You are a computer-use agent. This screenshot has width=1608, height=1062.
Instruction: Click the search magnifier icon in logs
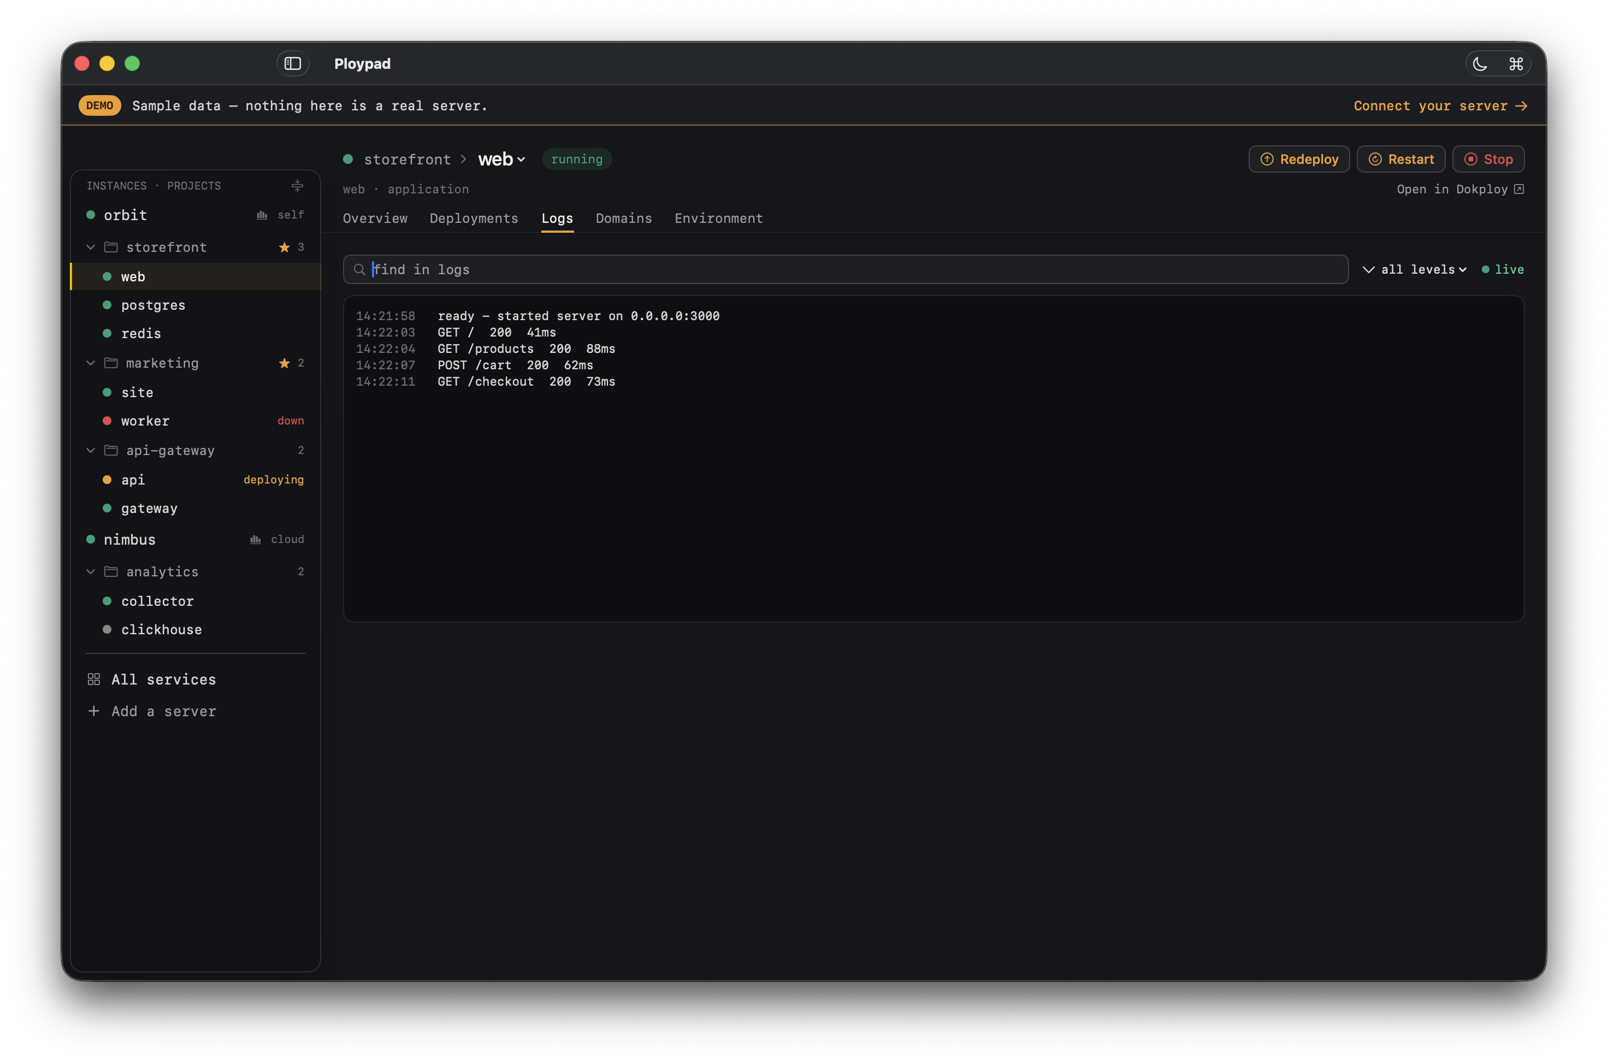[x=359, y=269]
